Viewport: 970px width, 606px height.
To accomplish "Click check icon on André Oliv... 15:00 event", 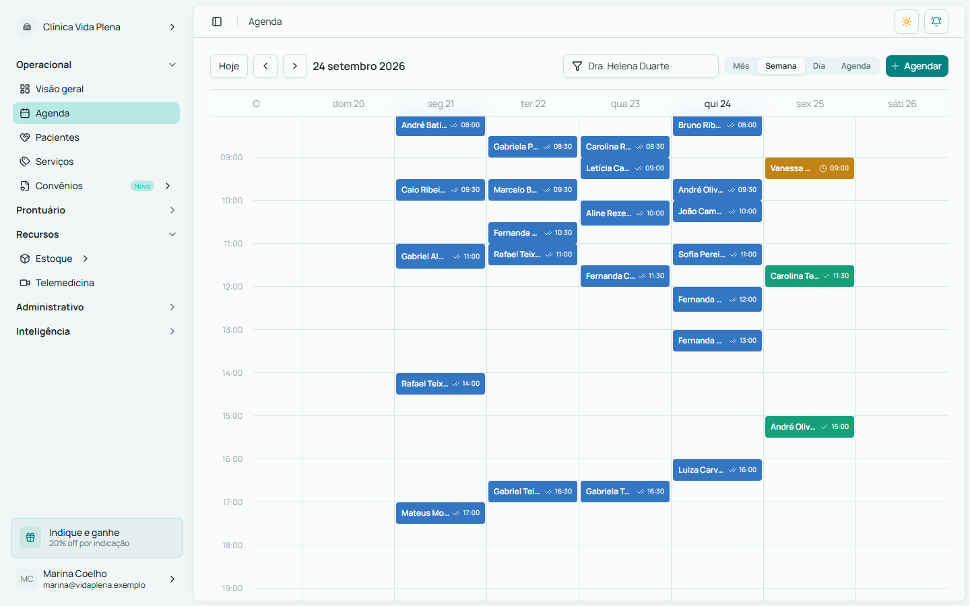I will 825,427.
